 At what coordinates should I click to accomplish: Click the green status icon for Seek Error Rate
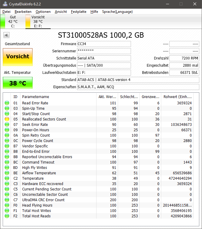pos(7,124)
